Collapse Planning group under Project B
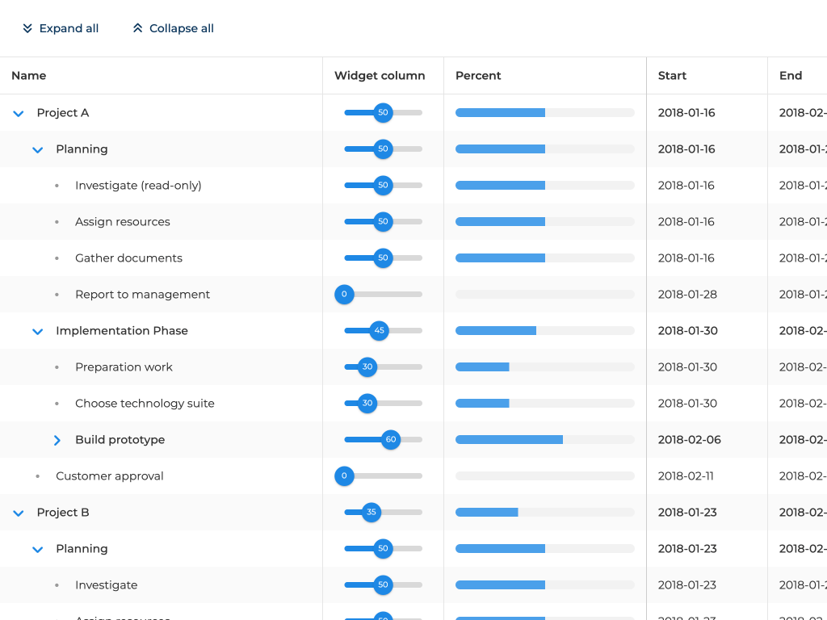This screenshot has width=827, height=620. pyautogui.click(x=37, y=549)
